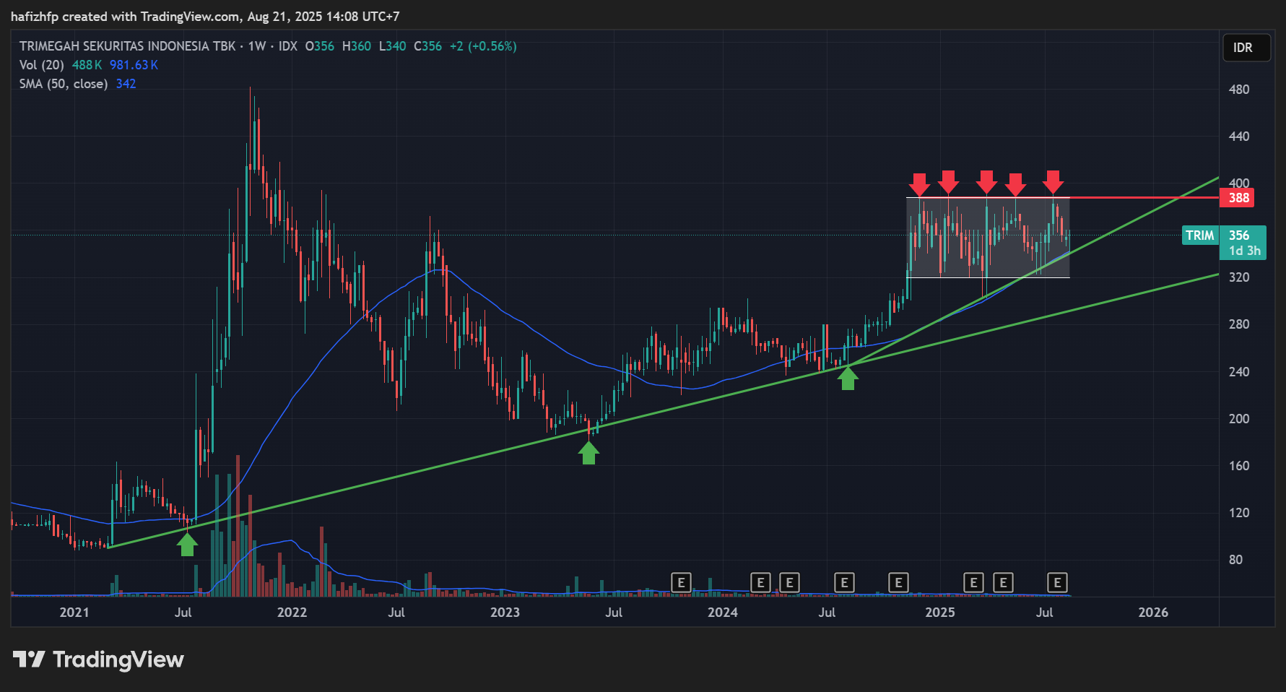Click the IDR currency button
Image resolution: width=1286 pixels, height=692 pixels.
click(x=1246, y=48)
